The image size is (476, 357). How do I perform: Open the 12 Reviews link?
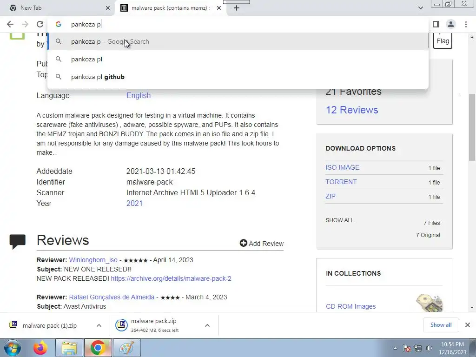pyautogui.click(x=352, y=110)
